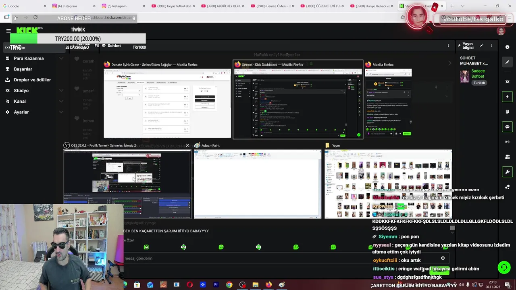Open Opera browser from the taskbar
This screenshot has height=290, width=516.
point(189,285)
